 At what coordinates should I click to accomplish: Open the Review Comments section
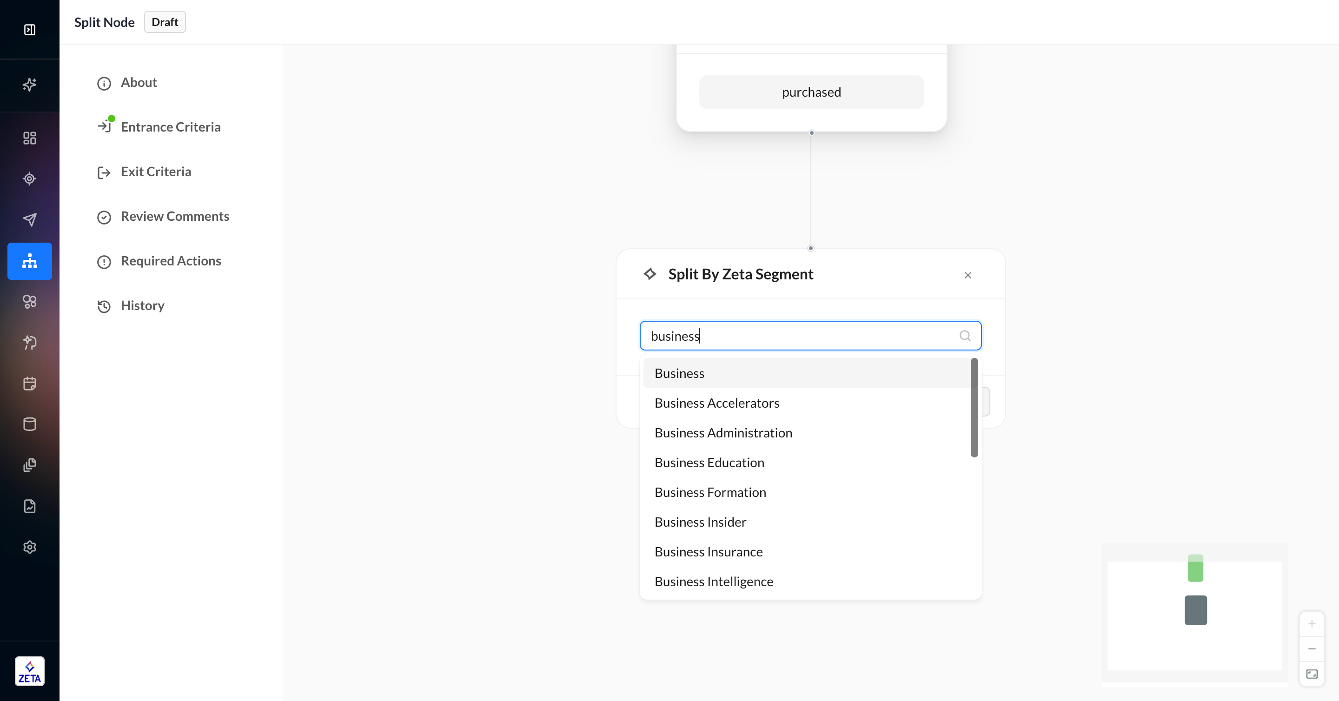(x=163, y=217)
